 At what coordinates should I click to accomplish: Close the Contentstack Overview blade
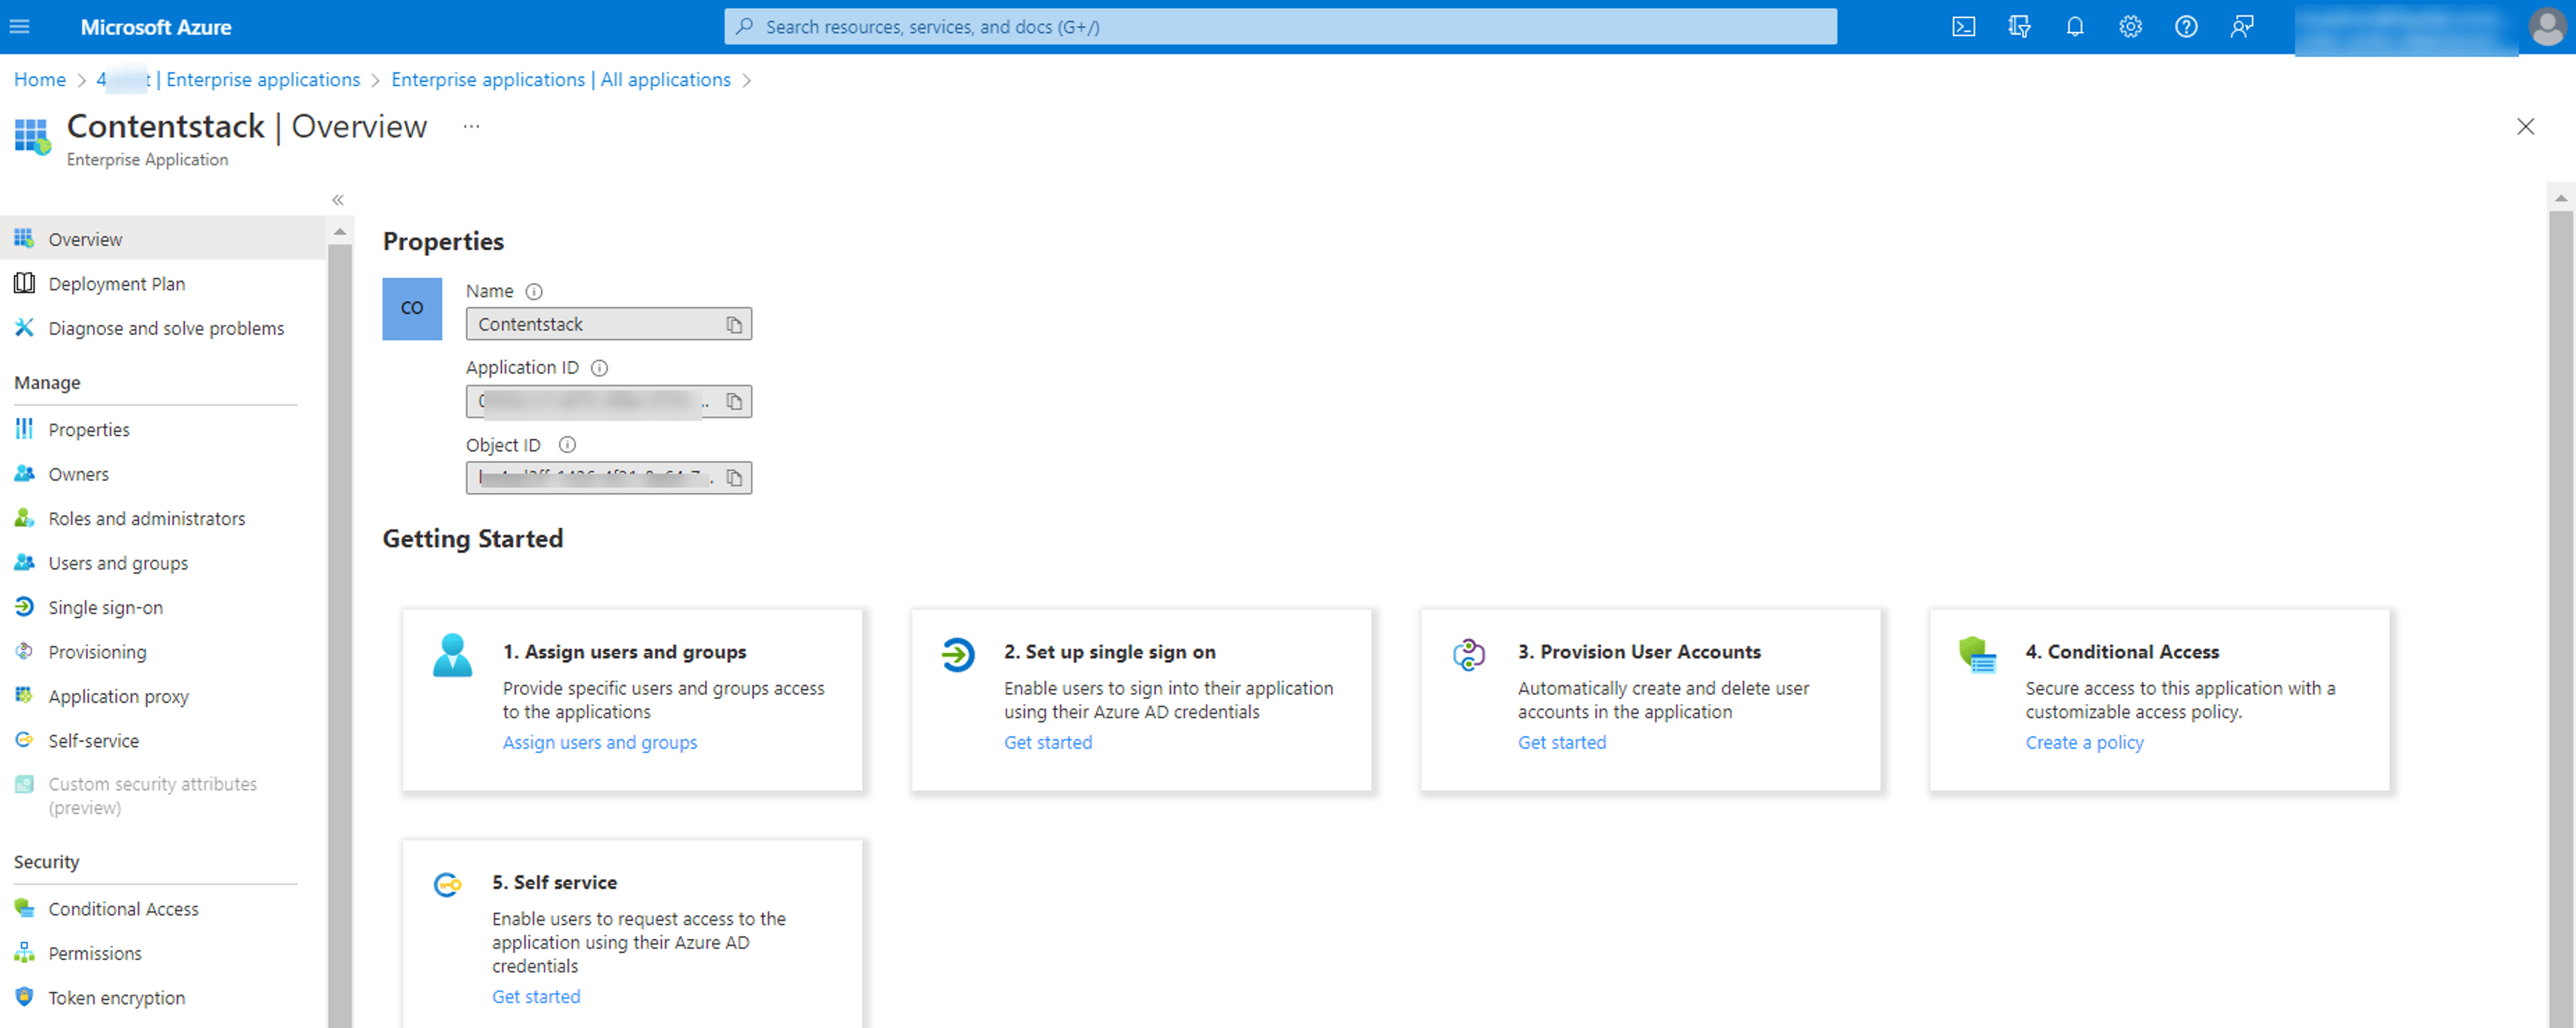pos(2525,127)
